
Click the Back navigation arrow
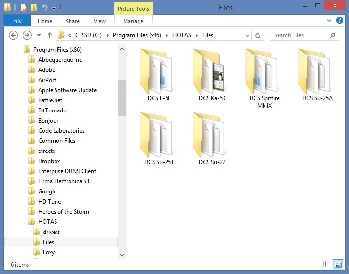(x=14, y=35)
